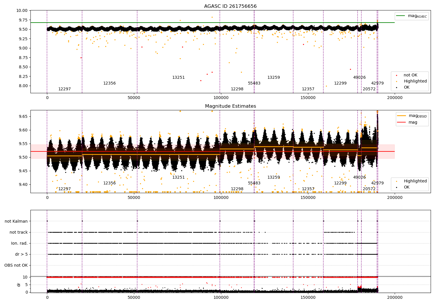This screenshot has width=435, height=304.
Task: Click the orange line sample beside mag OBSID legend
Action: (401, 116)
